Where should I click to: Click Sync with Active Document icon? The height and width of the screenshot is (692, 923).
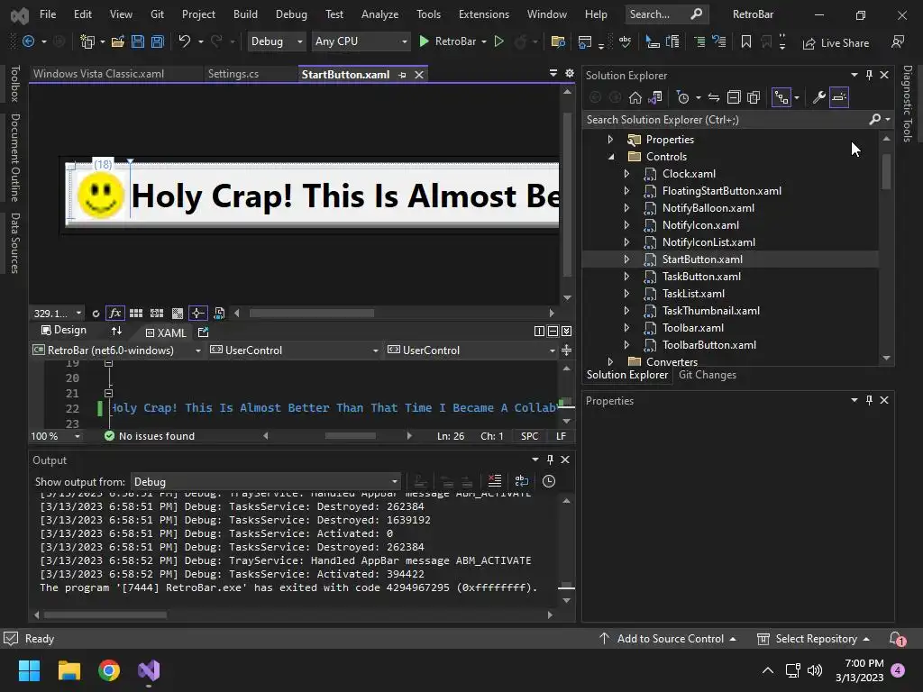(714, 97)
